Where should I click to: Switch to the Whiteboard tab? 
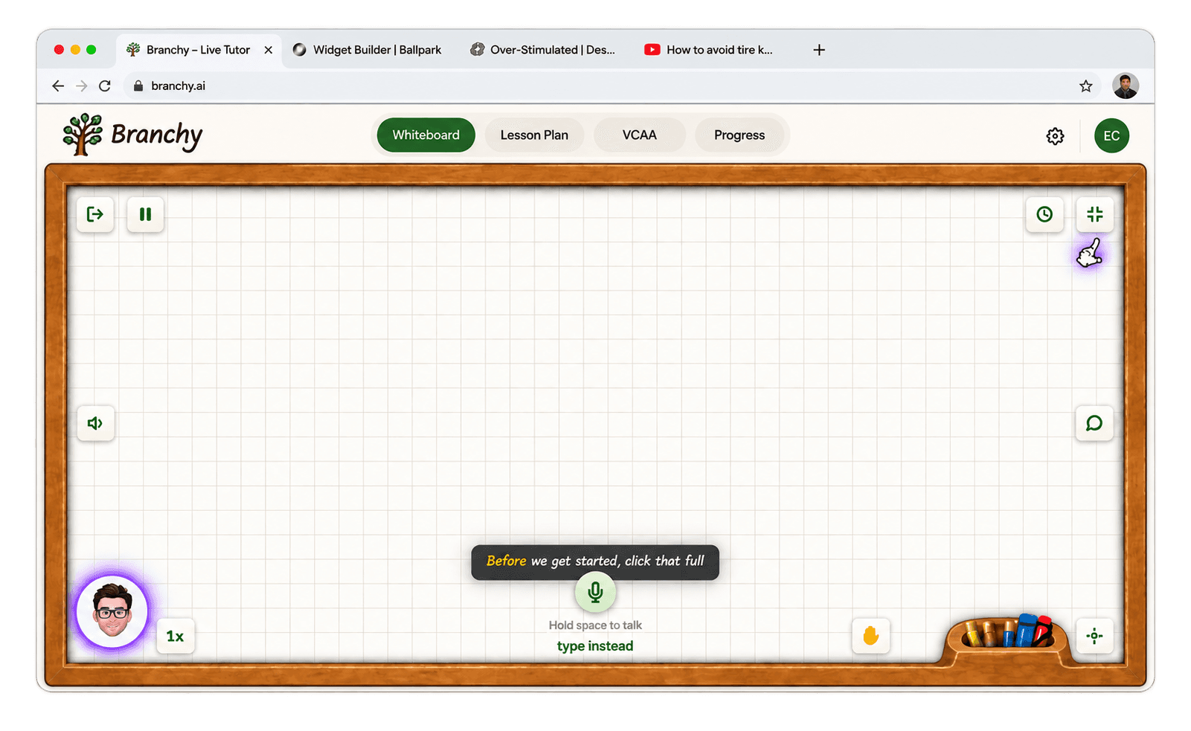pyautogui.click(x=426, y=135)
